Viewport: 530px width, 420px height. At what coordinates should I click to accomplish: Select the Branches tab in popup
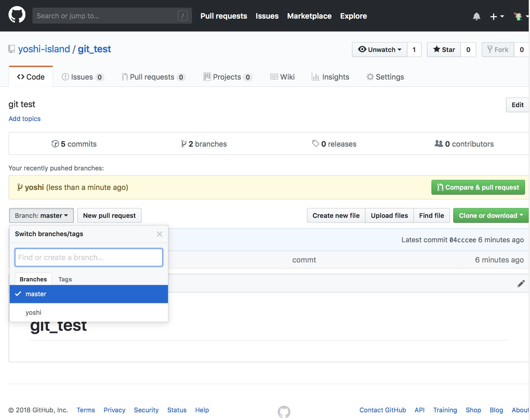click(33, 279)
